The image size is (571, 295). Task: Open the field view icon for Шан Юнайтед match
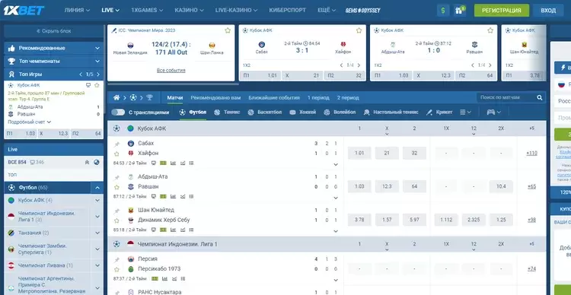pyautogui.click(x=163, y=230)
